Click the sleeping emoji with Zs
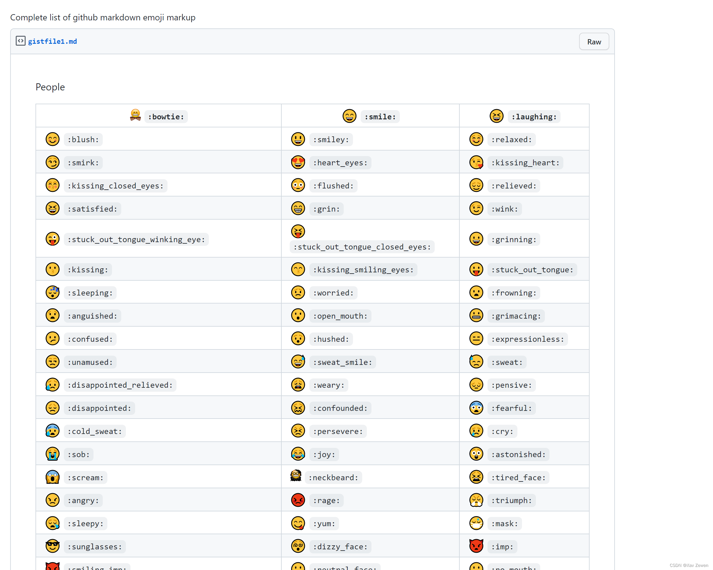 [x=52, y=292]
